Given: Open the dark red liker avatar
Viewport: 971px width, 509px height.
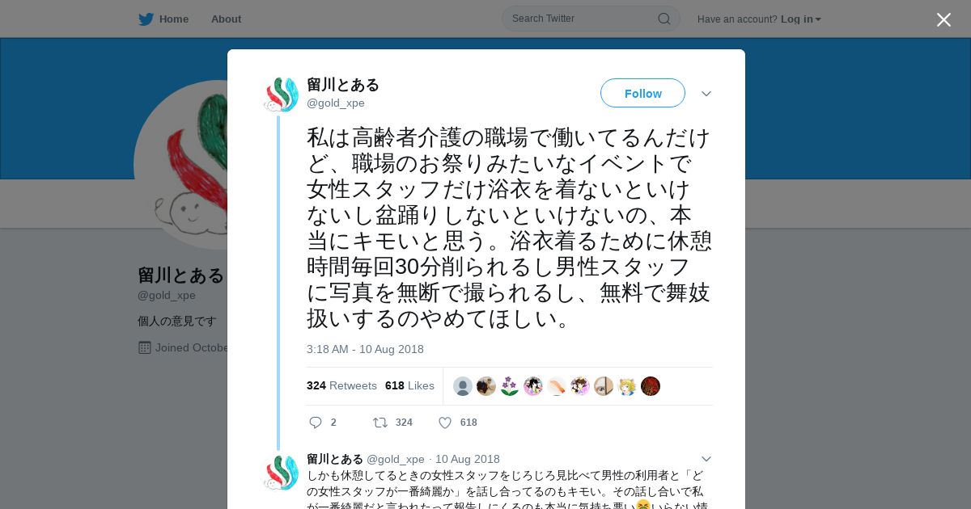Looking at the screenshot, I should click(x=651, y=386).
